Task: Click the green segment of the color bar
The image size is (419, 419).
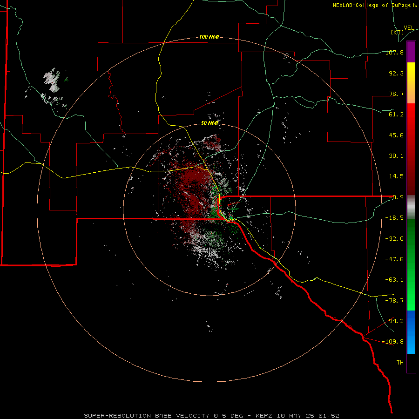Action: pos(411,264)
